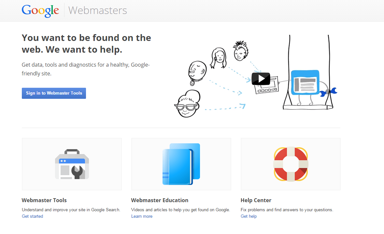The height and width of the screenshot is (234, 384).
Task: Click the Webmaster Tools card thumbnail
Action: pyautogui.click(x=72, y=164)
